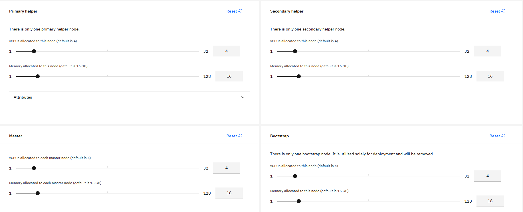Image resolution: width=523 pixels, height=212 pixels.
Task: Focus Bootstrap memory number field
Action: click(x=490, y=201)
